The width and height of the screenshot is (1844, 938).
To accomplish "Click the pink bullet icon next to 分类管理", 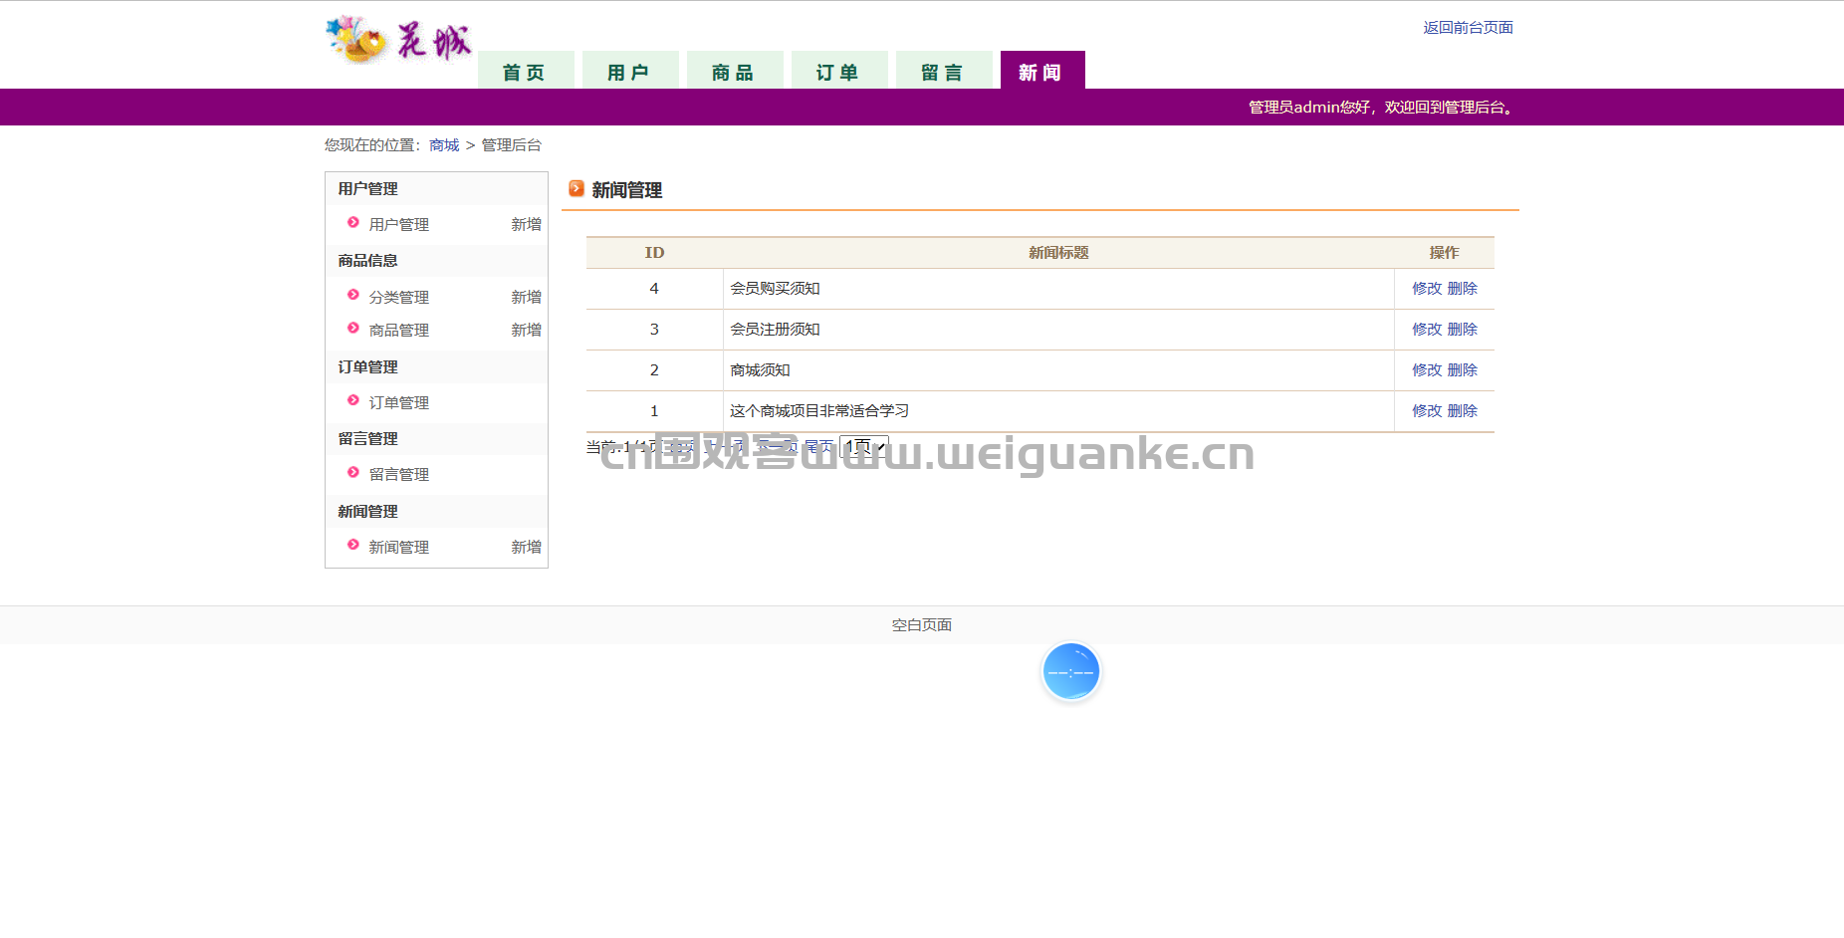I will (x=352, y=296).
